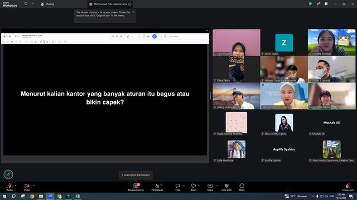The image size is (357, 200).
Task: Open the More options icon
Action: [x=242, y=187]
